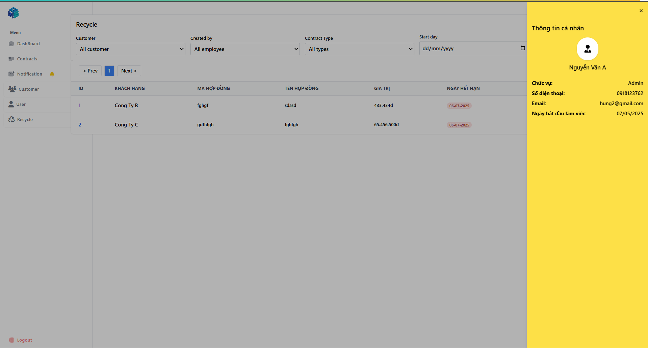Screen dimensions: 648x349
Task: Open the All customer dropdown
Action: click(x=130, y=49)
